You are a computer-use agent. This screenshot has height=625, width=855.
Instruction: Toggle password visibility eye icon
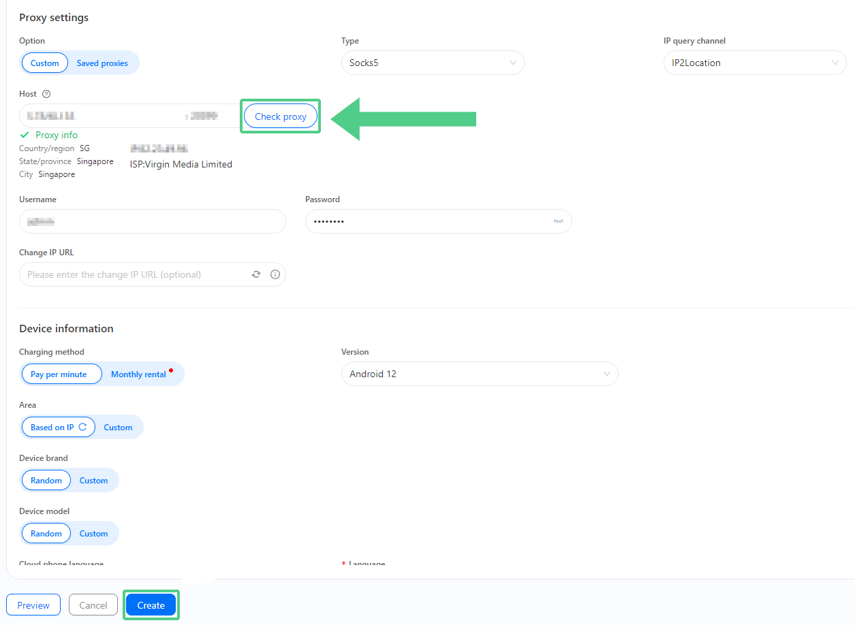(x=559, y=221)
